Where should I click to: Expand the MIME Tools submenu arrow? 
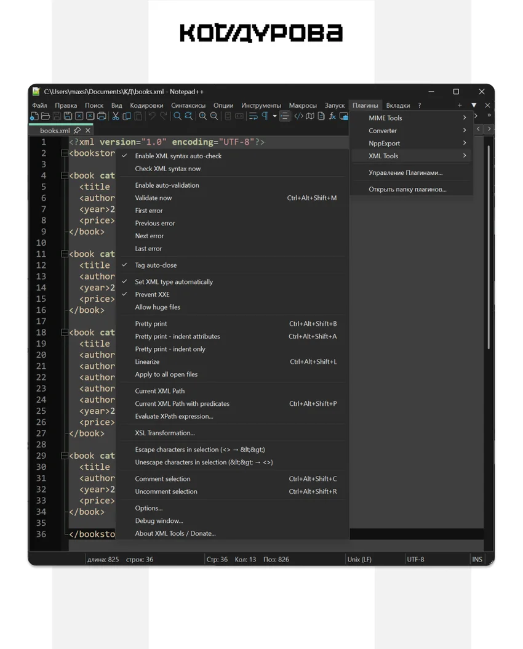(x=465, y=118)
